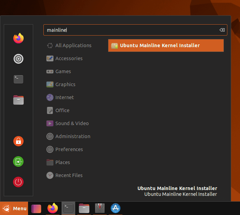Show the Recent Files list
This screenshot has height=215, width=240.
pyautogui.click(x=69, y=175)
